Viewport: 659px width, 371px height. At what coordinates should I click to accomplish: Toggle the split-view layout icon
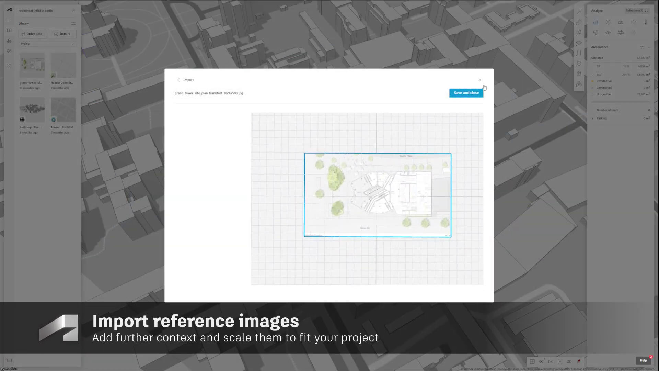click(532, 361)
